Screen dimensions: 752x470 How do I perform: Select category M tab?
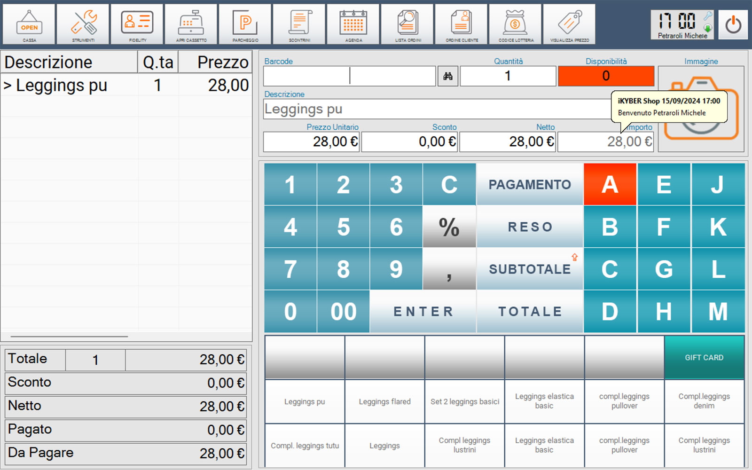[x=718, y=311]
